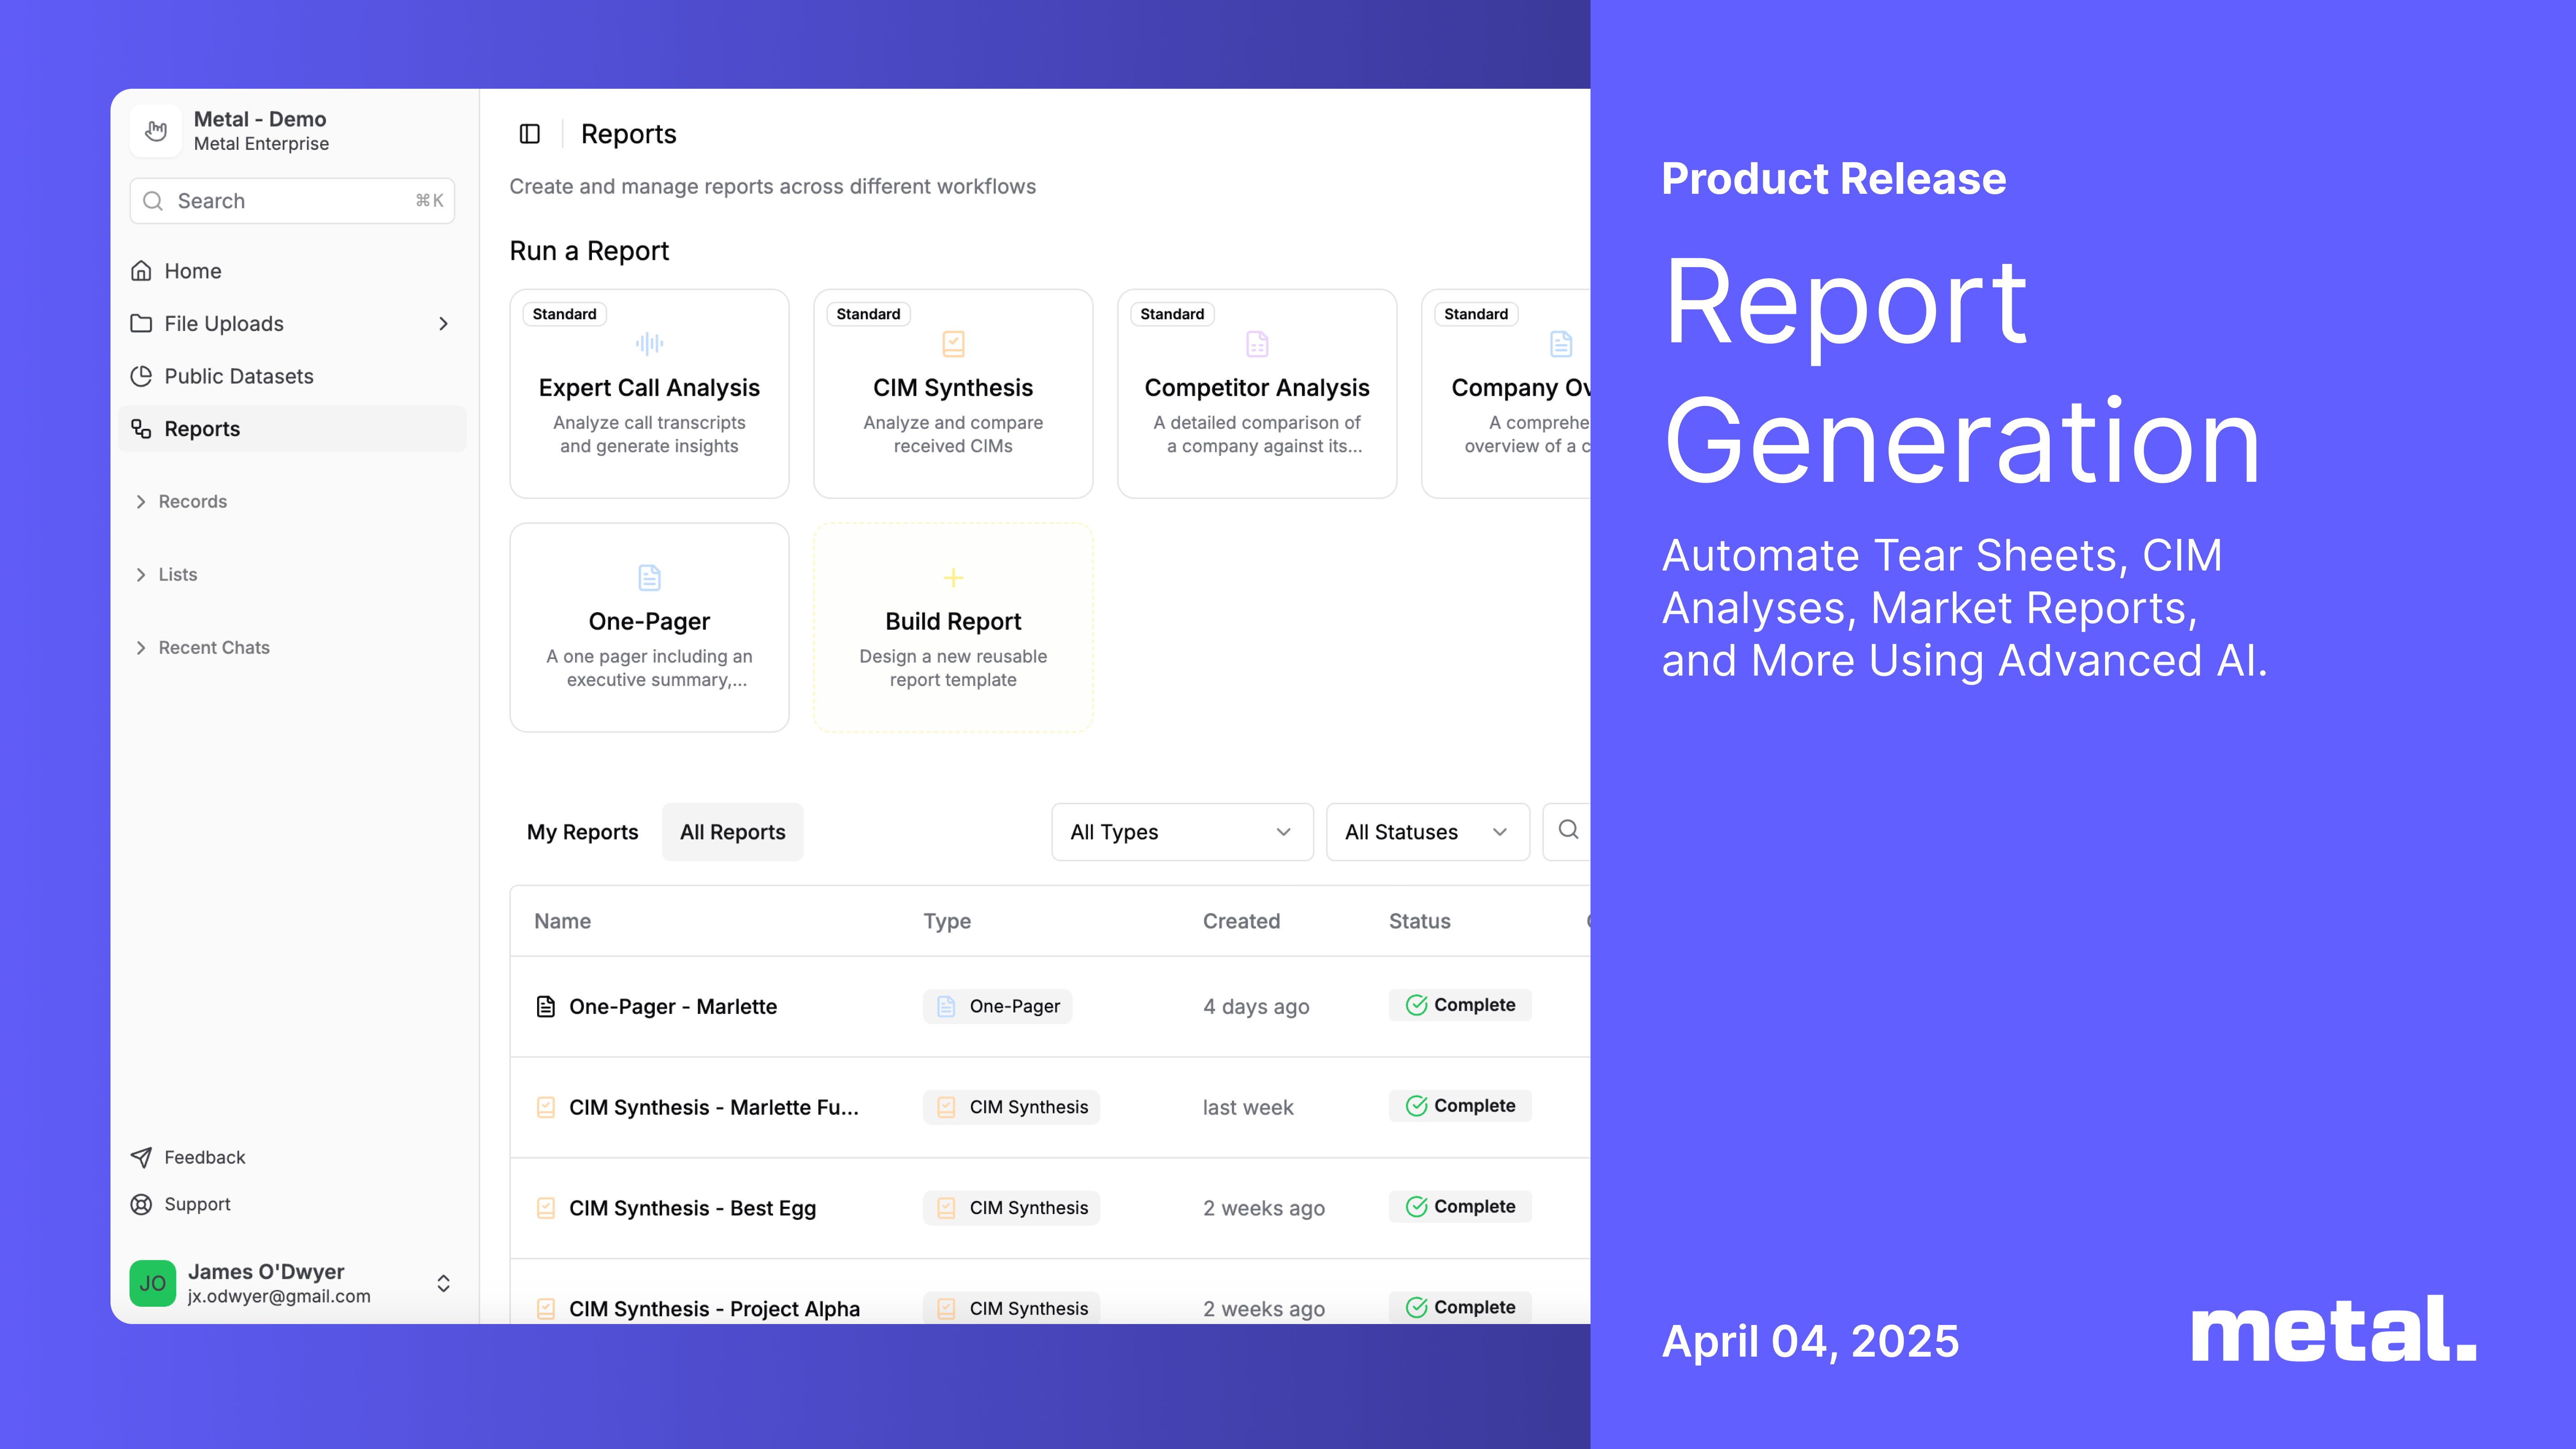Switch to the My Reports tab
This screenshot has width=2576, height=1449.
pos(582,832)
